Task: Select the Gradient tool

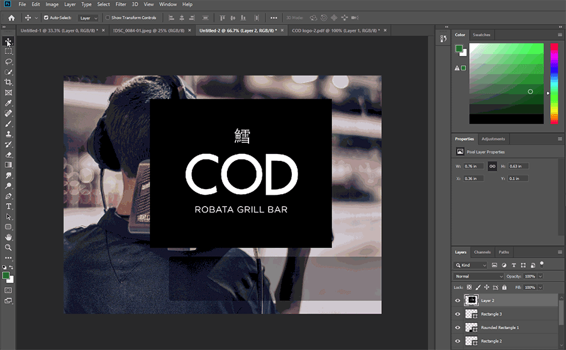Action: tap(8, 165)
